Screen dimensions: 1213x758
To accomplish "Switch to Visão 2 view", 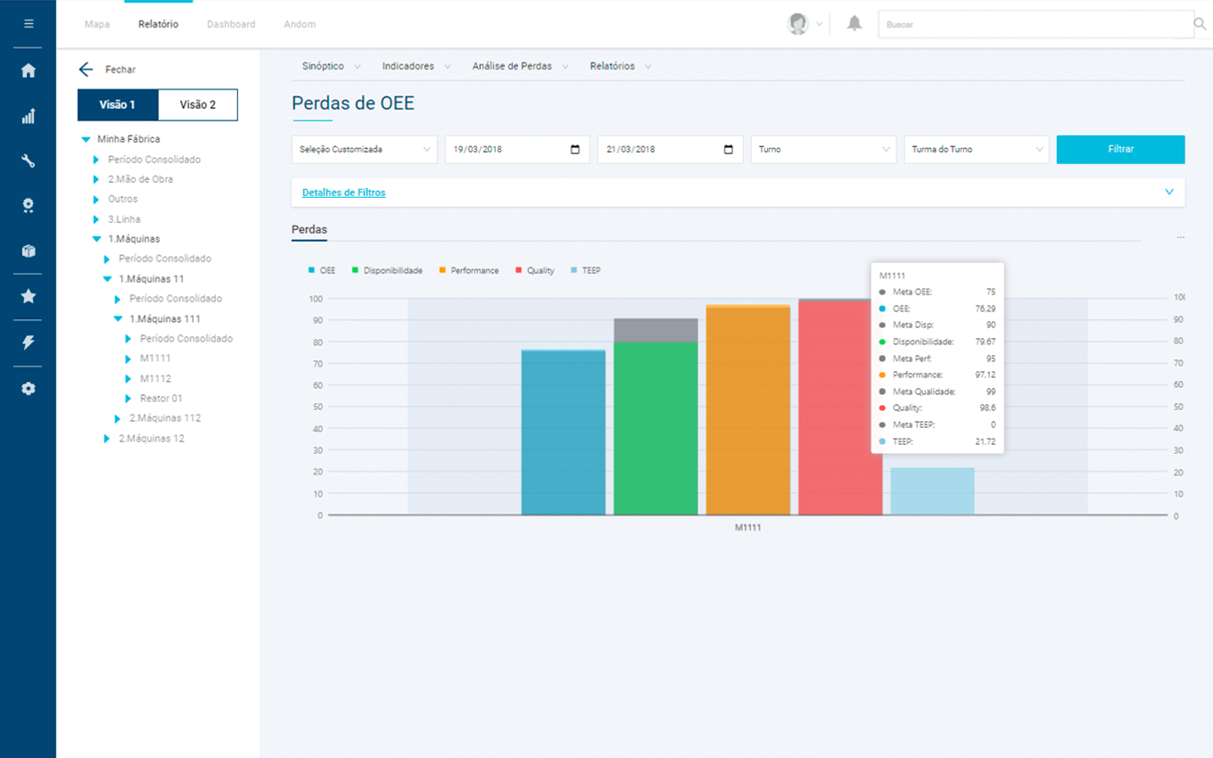I will pos(198,104).
